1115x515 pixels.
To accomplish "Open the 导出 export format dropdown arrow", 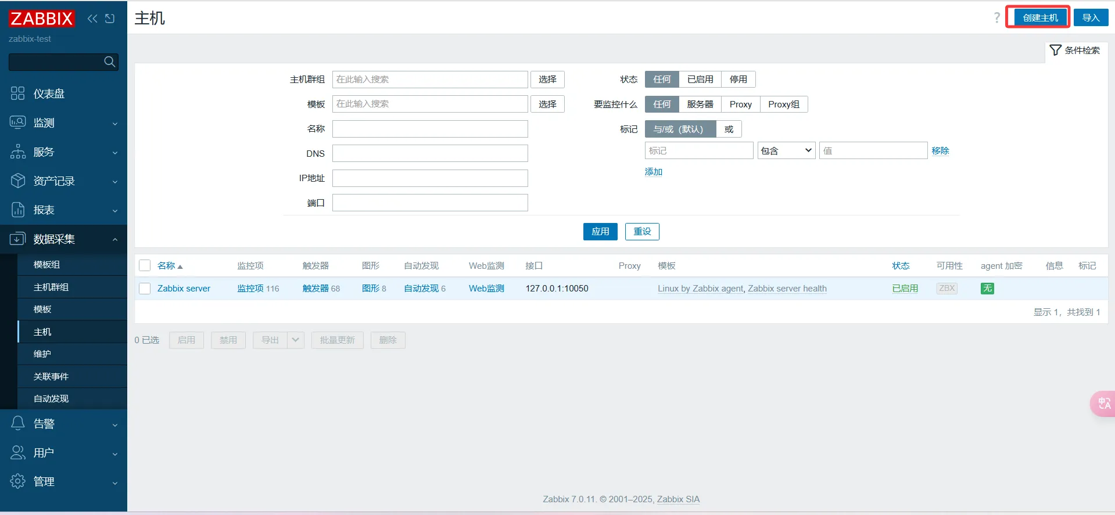I will 296,340.
